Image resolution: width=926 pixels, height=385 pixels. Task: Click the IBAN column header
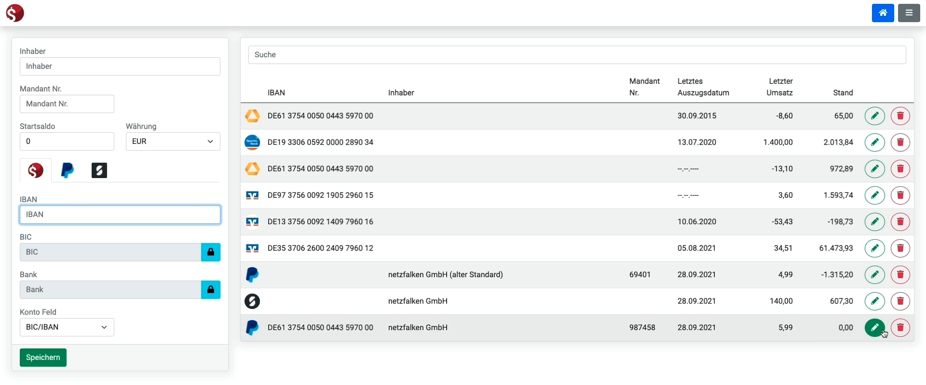tap(276, 93)
